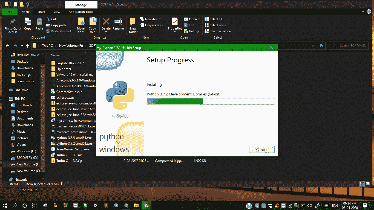
Task: Open the address bar history dropdown
Action: (313, 46)
